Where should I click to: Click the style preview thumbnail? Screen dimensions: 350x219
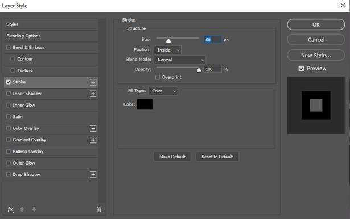[316, 106]
